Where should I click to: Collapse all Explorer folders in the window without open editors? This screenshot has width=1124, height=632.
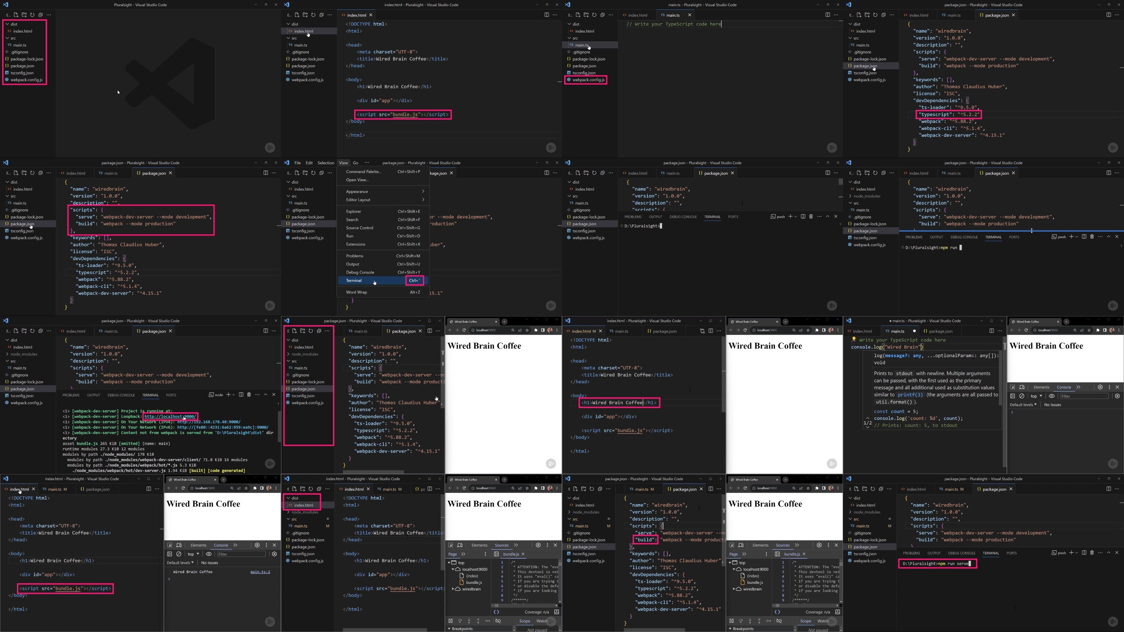tap(41, 15)
